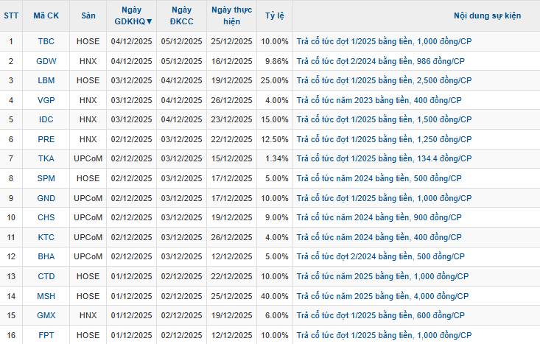The image size is (540, 344).
Task: Open the TBC stock code link
Action: pos(46,41)
